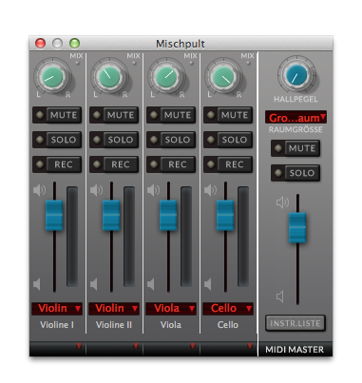Screen dimensions: 362x383
Task: Click the Violine I pan knob
Action: pos(52,77)
